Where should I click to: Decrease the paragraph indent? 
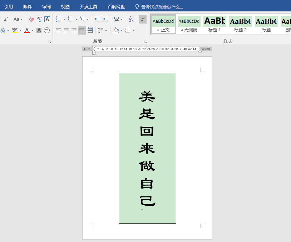(97, 19)
